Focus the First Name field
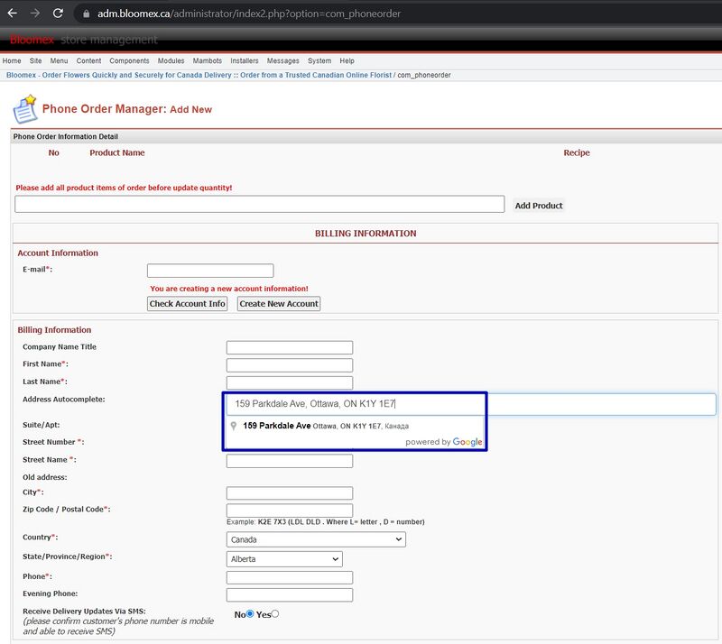This screenshot has height=644, width=722. [x=290, y=365]
